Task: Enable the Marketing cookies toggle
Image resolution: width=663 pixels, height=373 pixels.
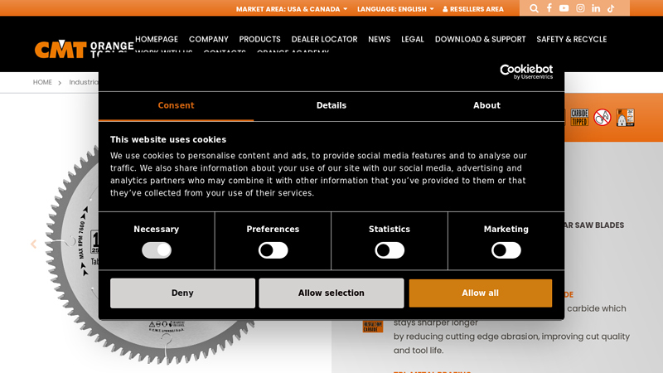Action: 506,250
